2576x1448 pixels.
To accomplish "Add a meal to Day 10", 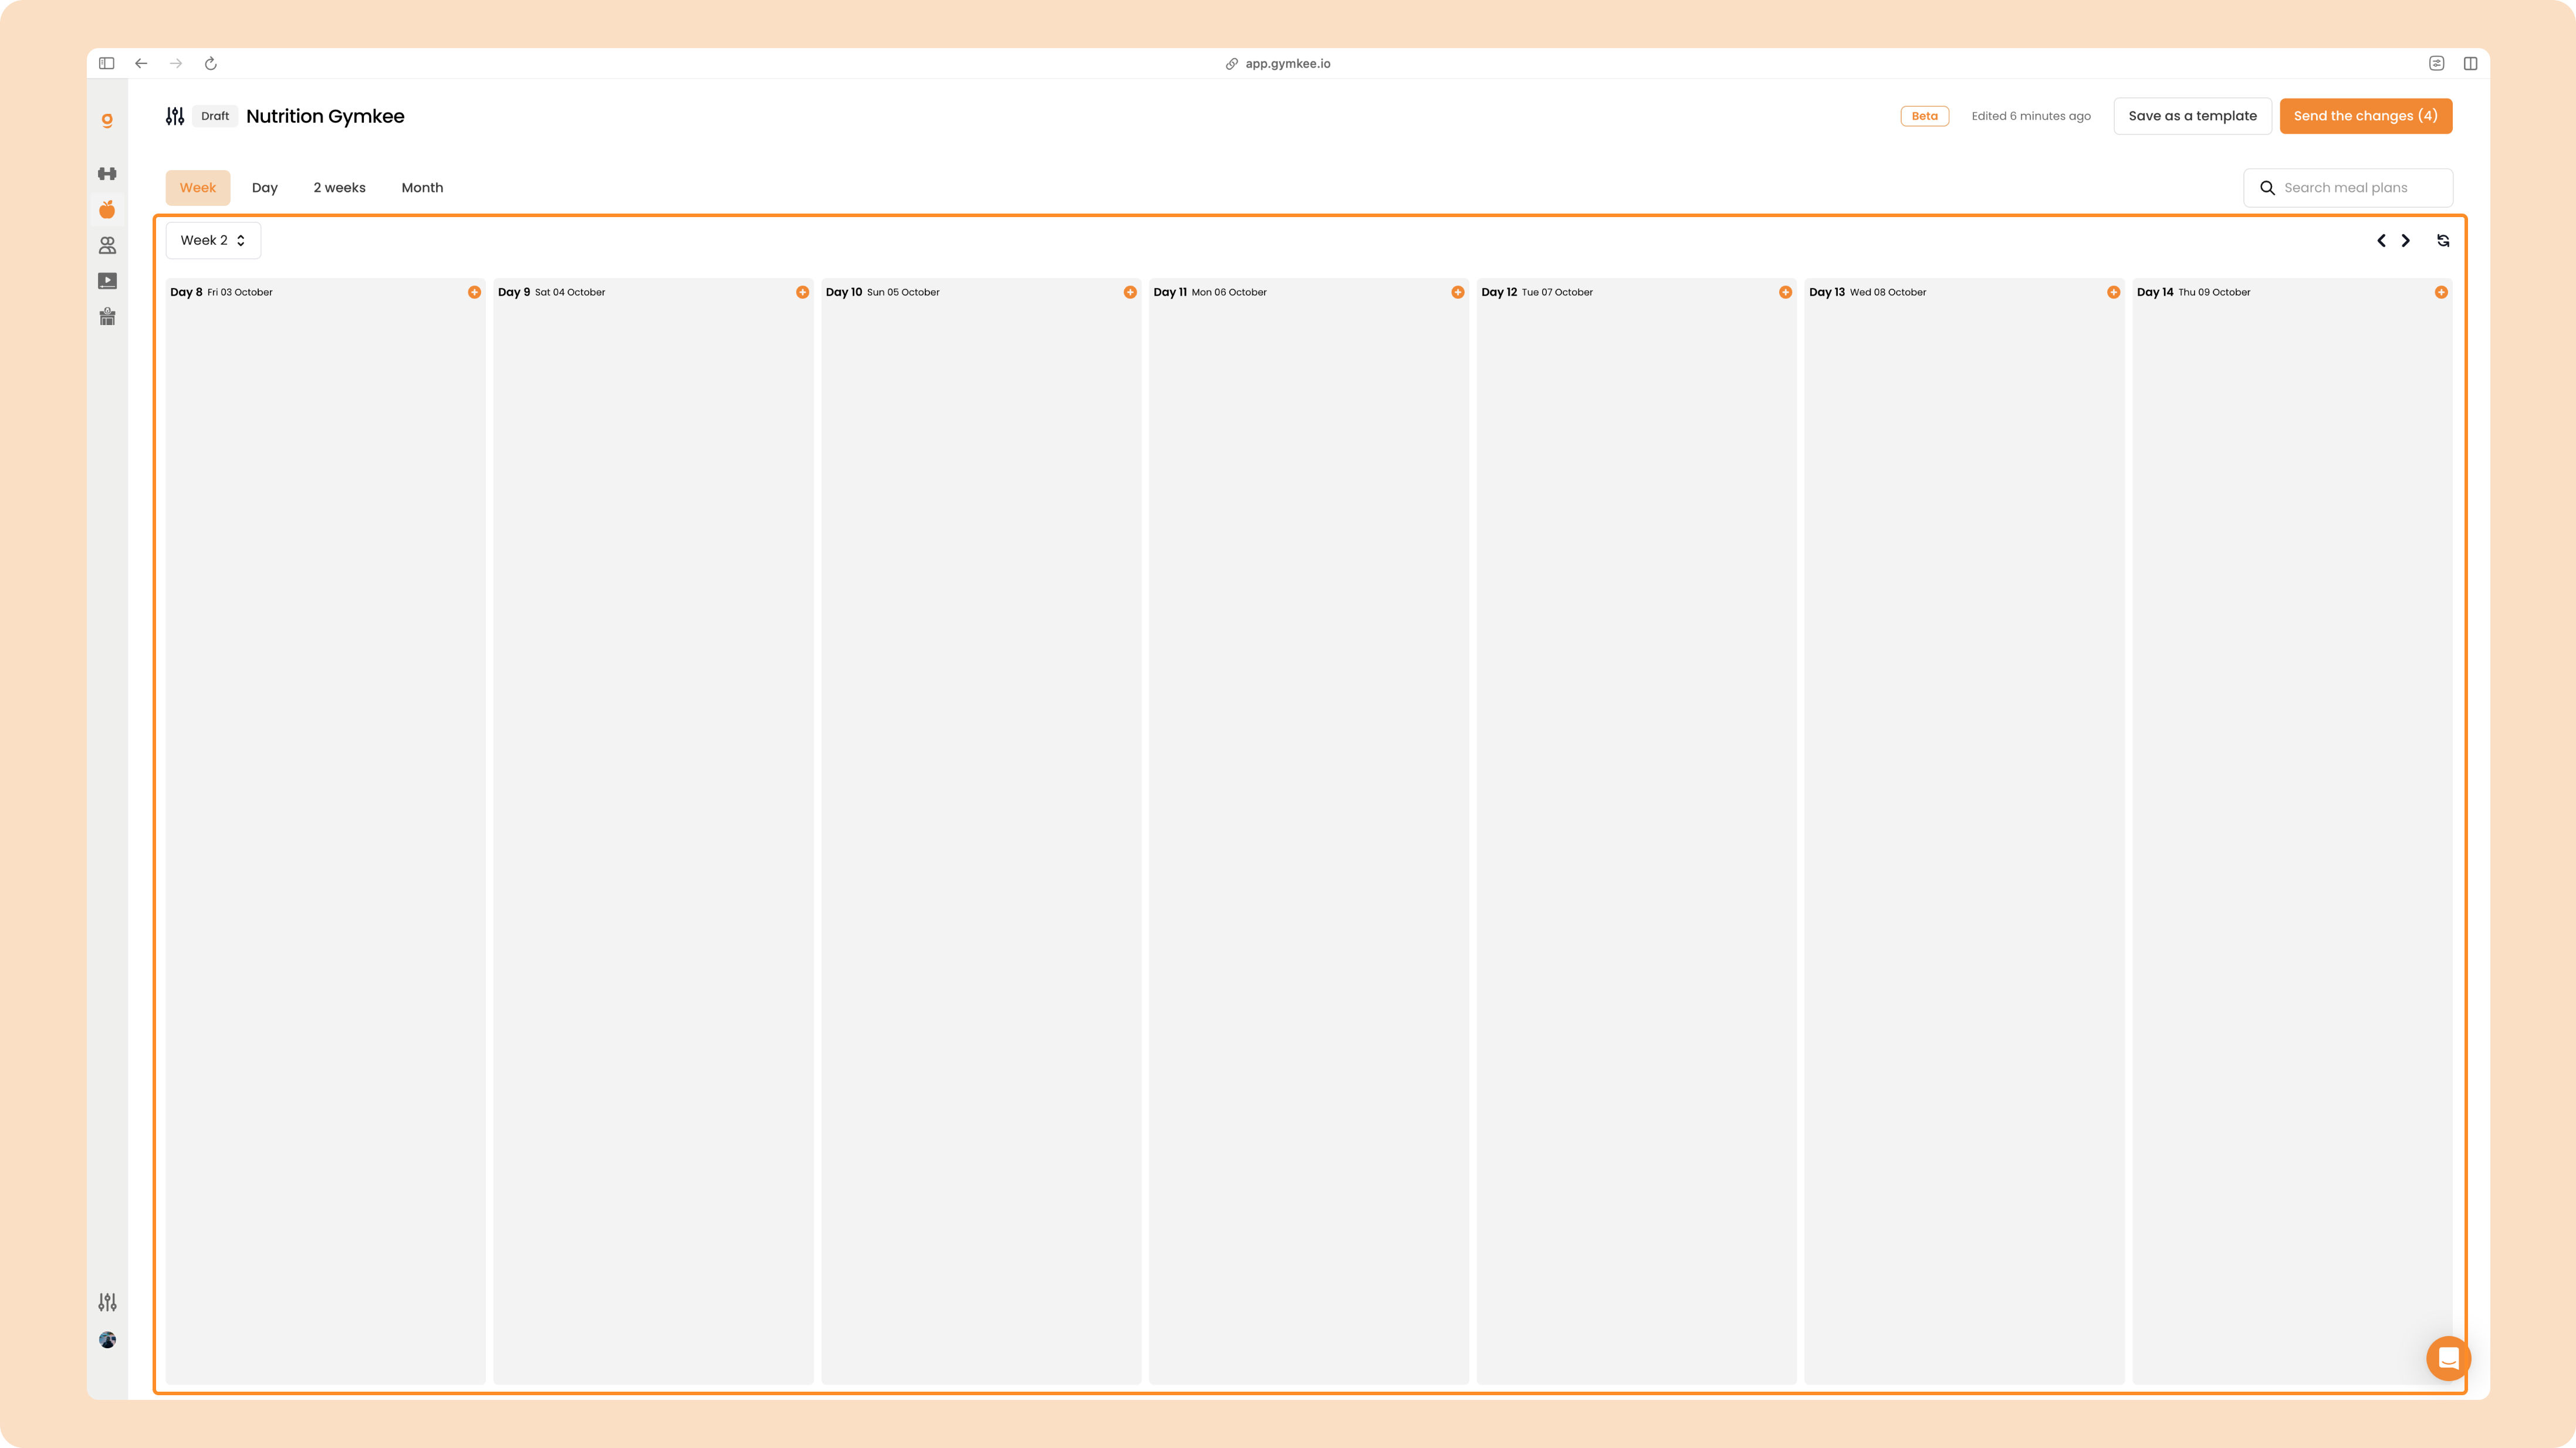I will pos(1130,292).
